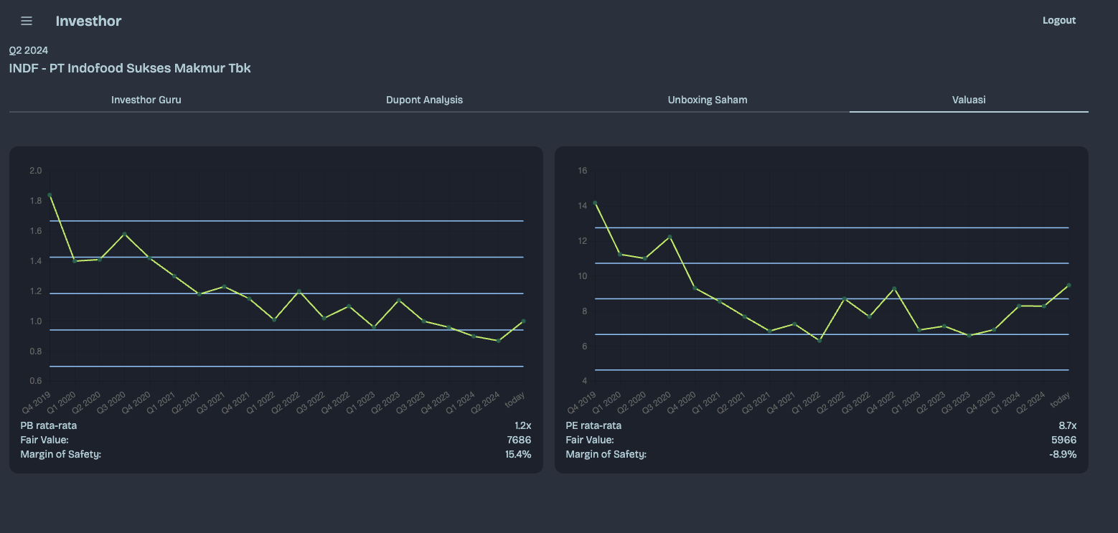1118x533 pixels.
Task: Select the Valuasi tab
Action: (969, 100)
